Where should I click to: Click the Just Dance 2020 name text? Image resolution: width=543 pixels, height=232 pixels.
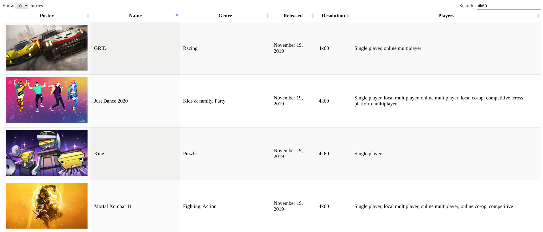111,101
